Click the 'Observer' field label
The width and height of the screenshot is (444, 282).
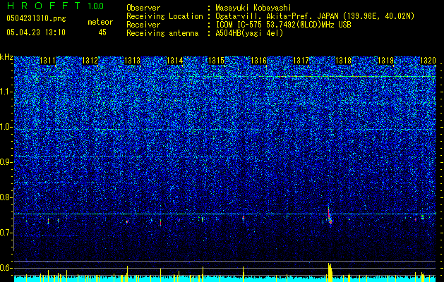pyautogui.click(x=143, y=8)
